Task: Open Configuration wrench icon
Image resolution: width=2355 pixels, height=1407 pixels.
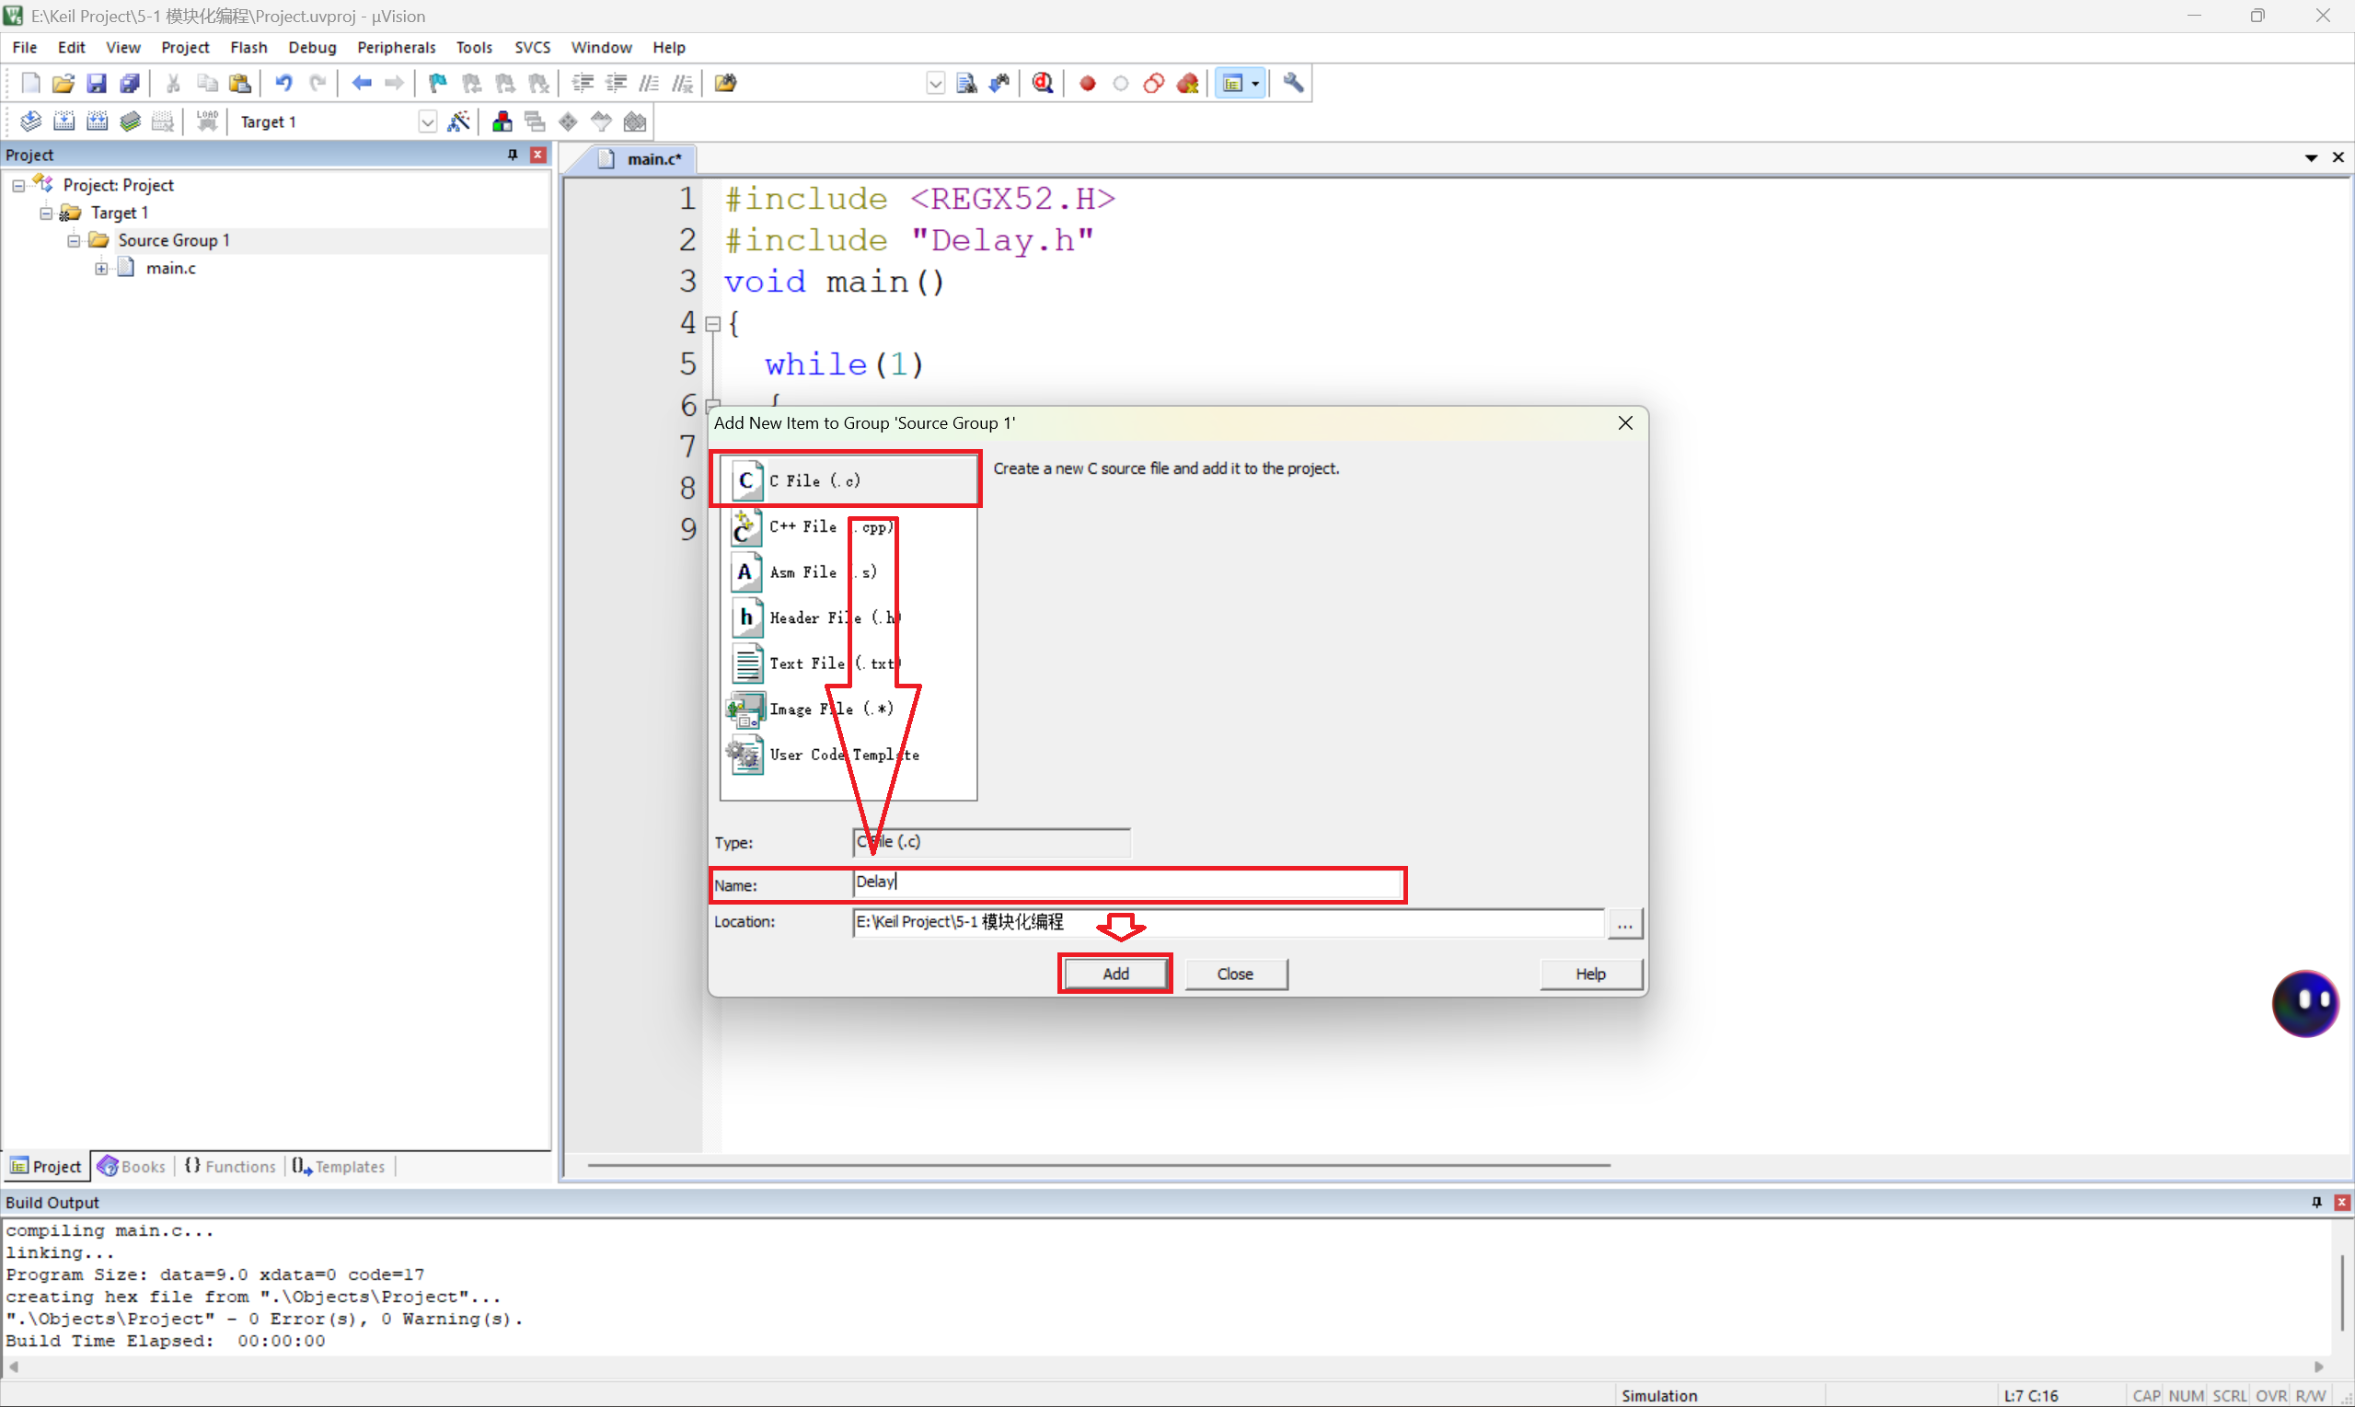Action: click(x=1293, y=84)
